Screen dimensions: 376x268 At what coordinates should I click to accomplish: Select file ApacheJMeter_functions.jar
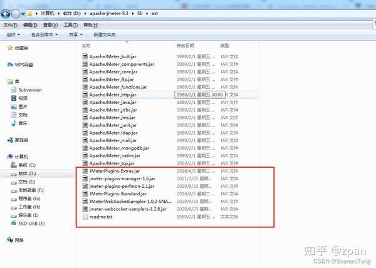[118, 87]
